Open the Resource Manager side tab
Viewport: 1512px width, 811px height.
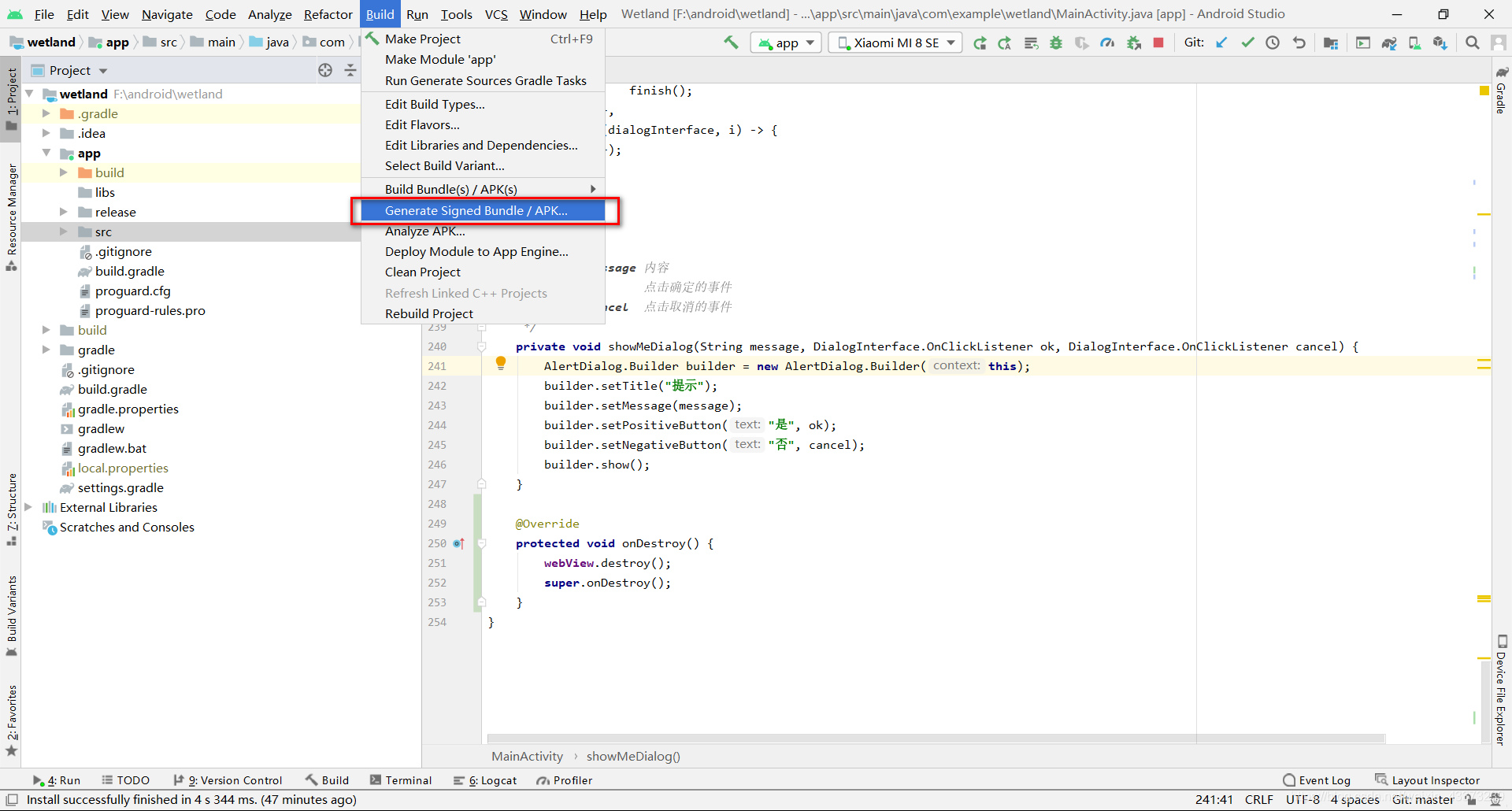[x=12, y=217]
